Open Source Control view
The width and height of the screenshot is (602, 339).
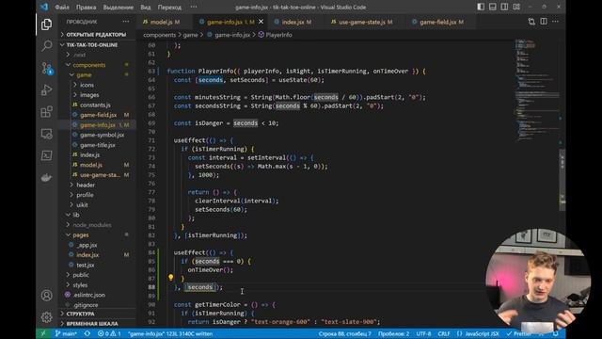coord(46,69)
